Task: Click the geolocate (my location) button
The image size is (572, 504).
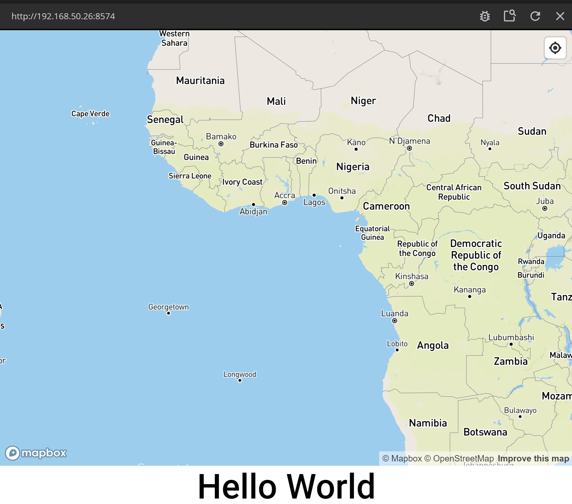Action: [x=555, y=48]
